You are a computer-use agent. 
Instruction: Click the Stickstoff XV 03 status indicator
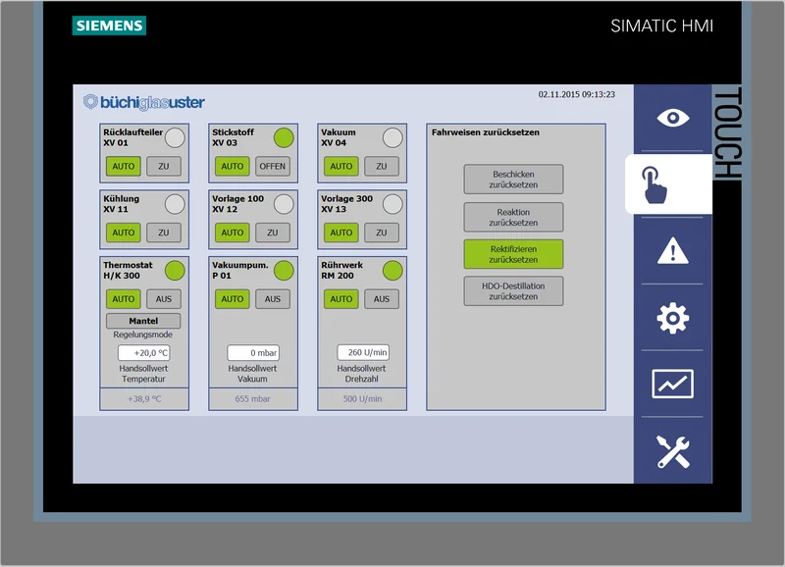(284, 137)
